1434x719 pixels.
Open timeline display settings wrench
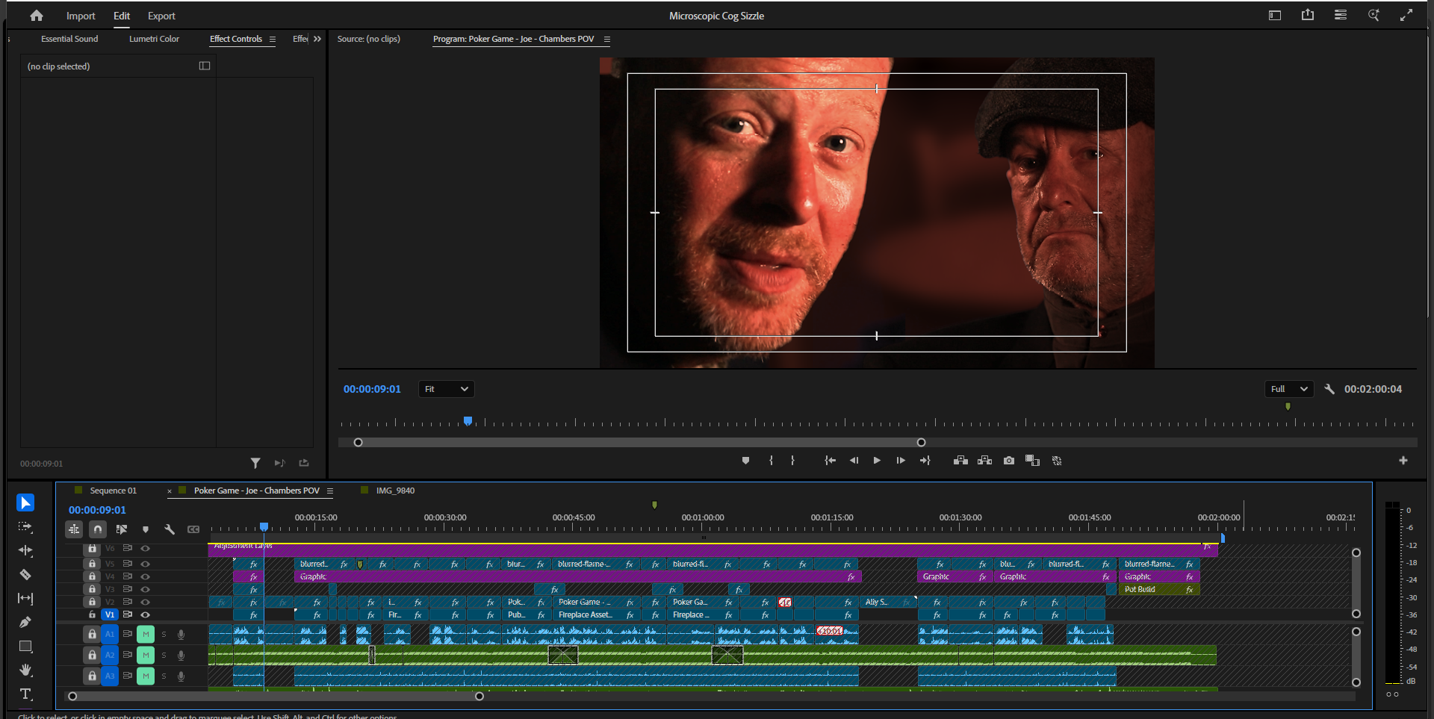pos(170,529)
